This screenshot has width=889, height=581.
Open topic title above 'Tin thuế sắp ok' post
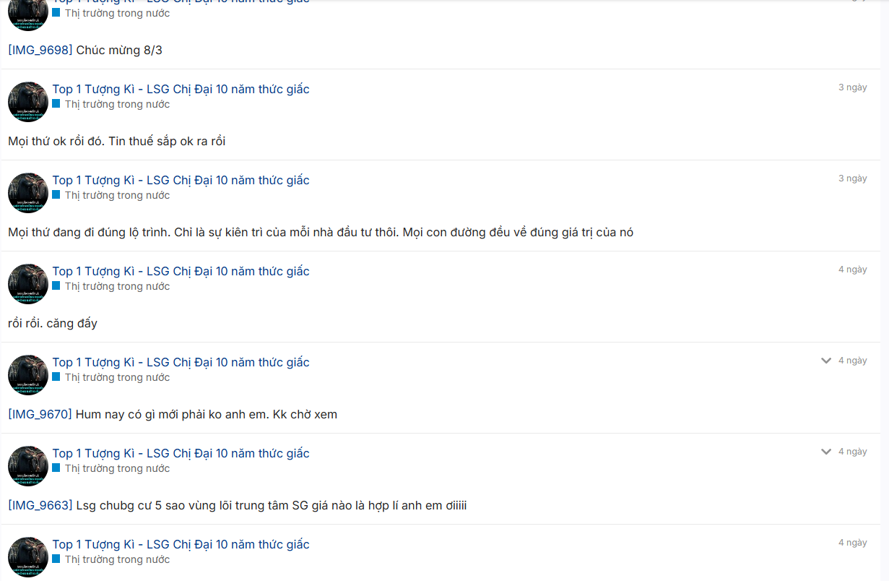(181, 89)
